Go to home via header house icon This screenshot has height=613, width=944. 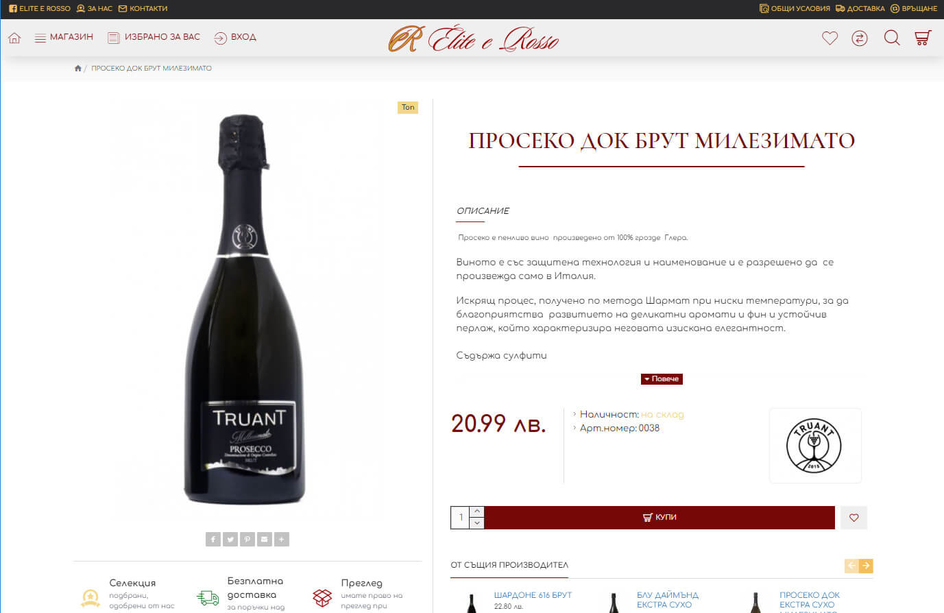point(14,38)
